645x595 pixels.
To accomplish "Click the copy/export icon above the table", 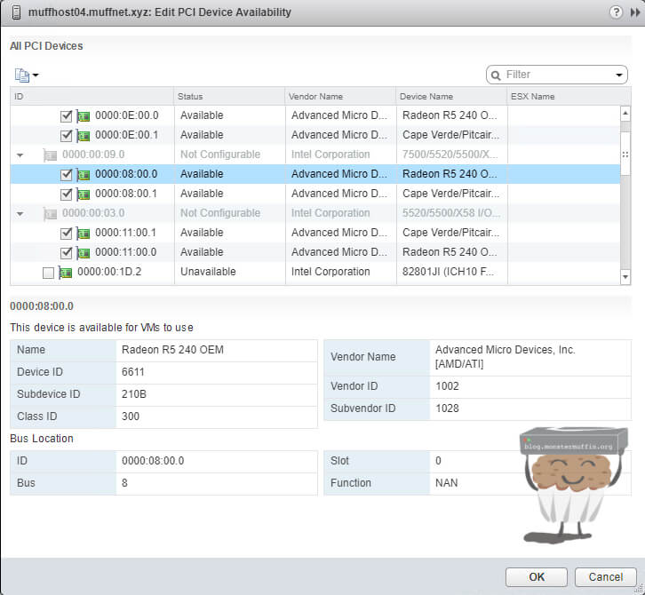I will point(22,75).
